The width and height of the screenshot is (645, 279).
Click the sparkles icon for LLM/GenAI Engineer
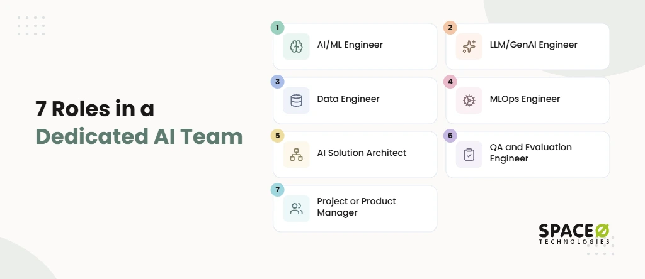[x=469, y=46]
